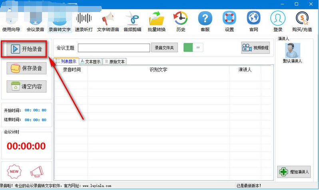The height and width of the screenshot is (190, 319).
Task: Click the red 会议计时 timer display
Action: point(26,146)
